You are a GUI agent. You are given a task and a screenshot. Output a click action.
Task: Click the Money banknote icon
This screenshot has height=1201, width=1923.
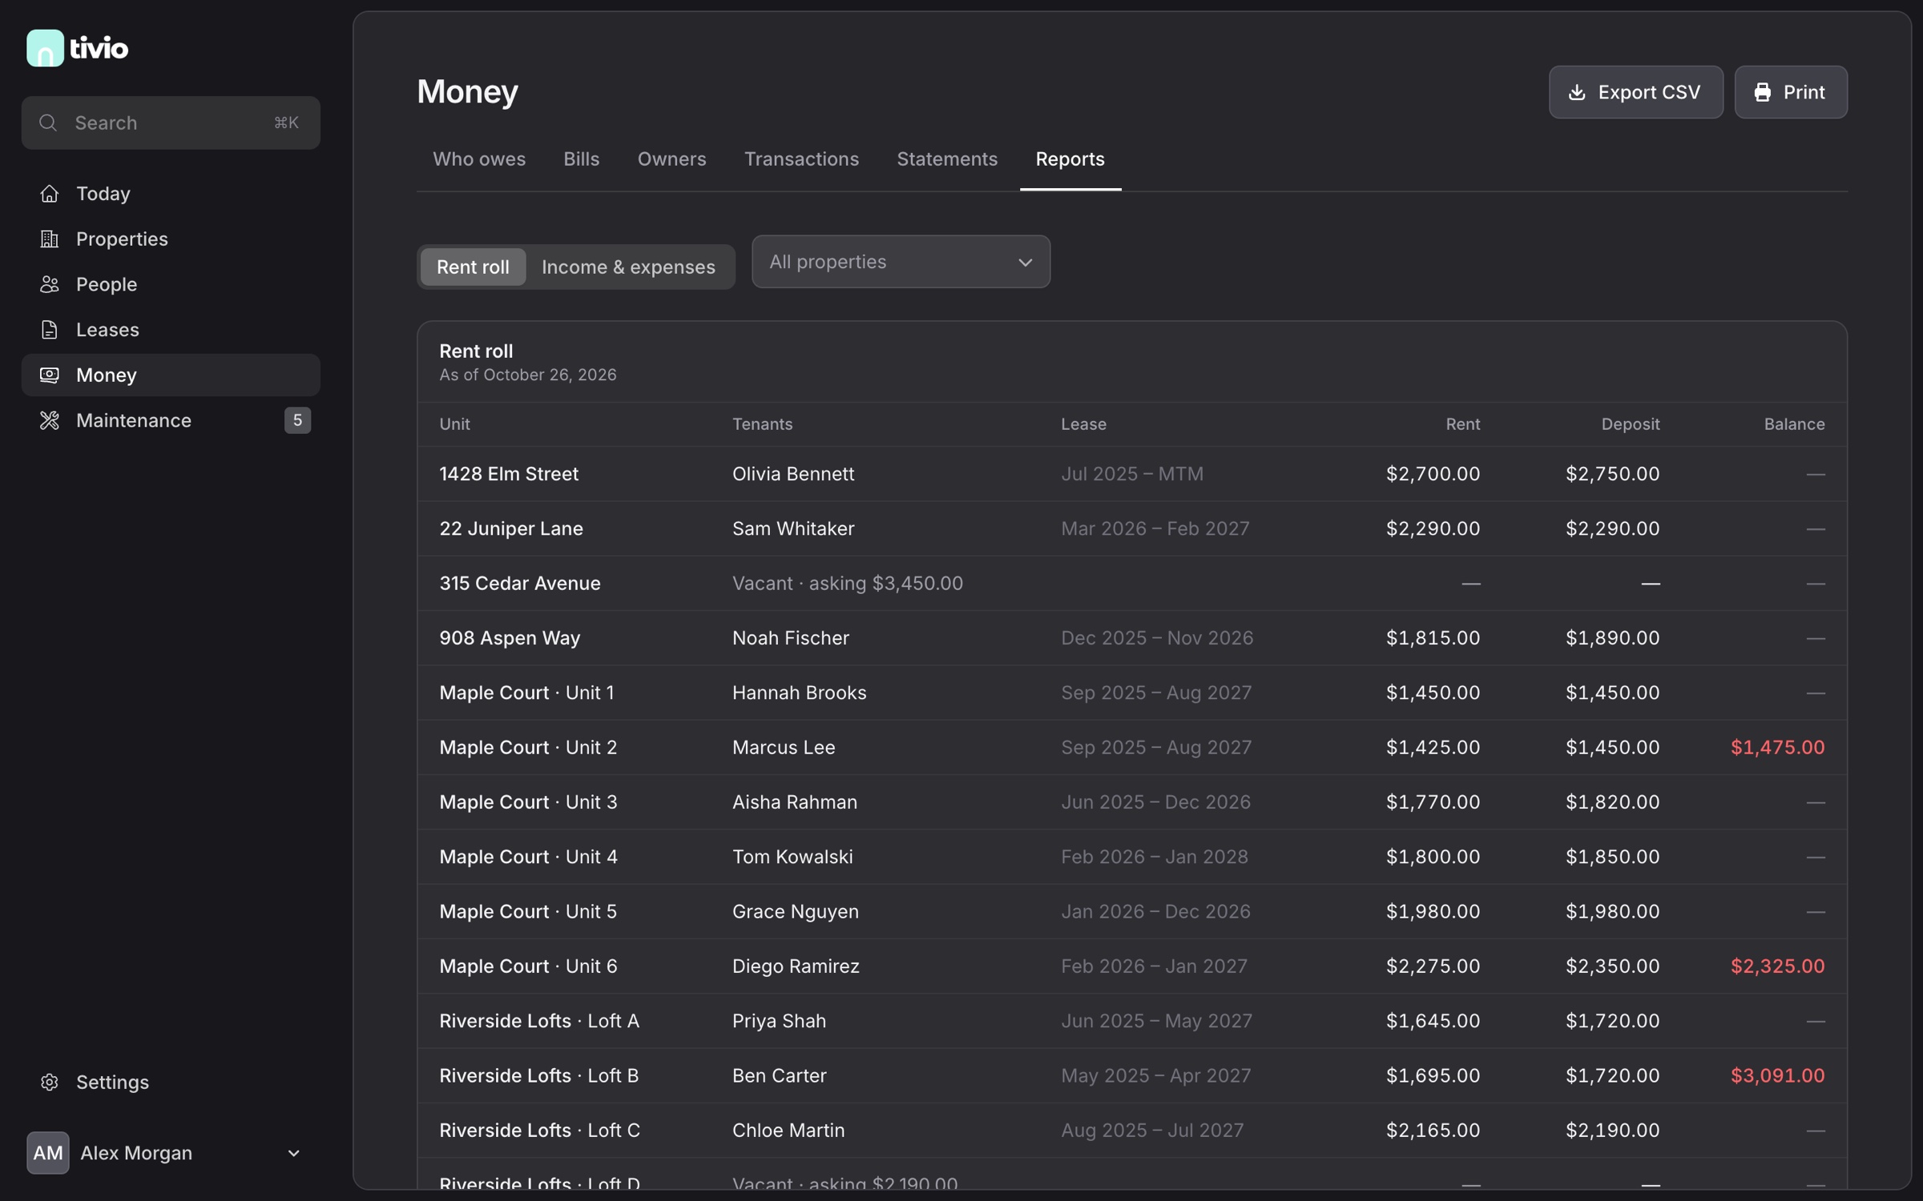point(50,375)
